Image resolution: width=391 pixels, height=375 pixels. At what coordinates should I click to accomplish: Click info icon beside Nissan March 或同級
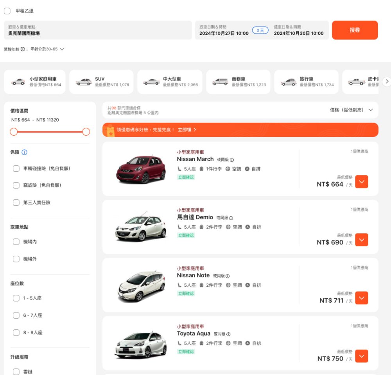click(x=232, y=160)
